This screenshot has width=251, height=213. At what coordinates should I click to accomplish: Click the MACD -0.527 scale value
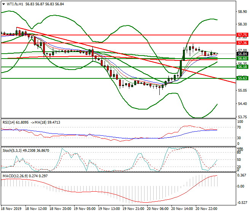pos(242,203)
